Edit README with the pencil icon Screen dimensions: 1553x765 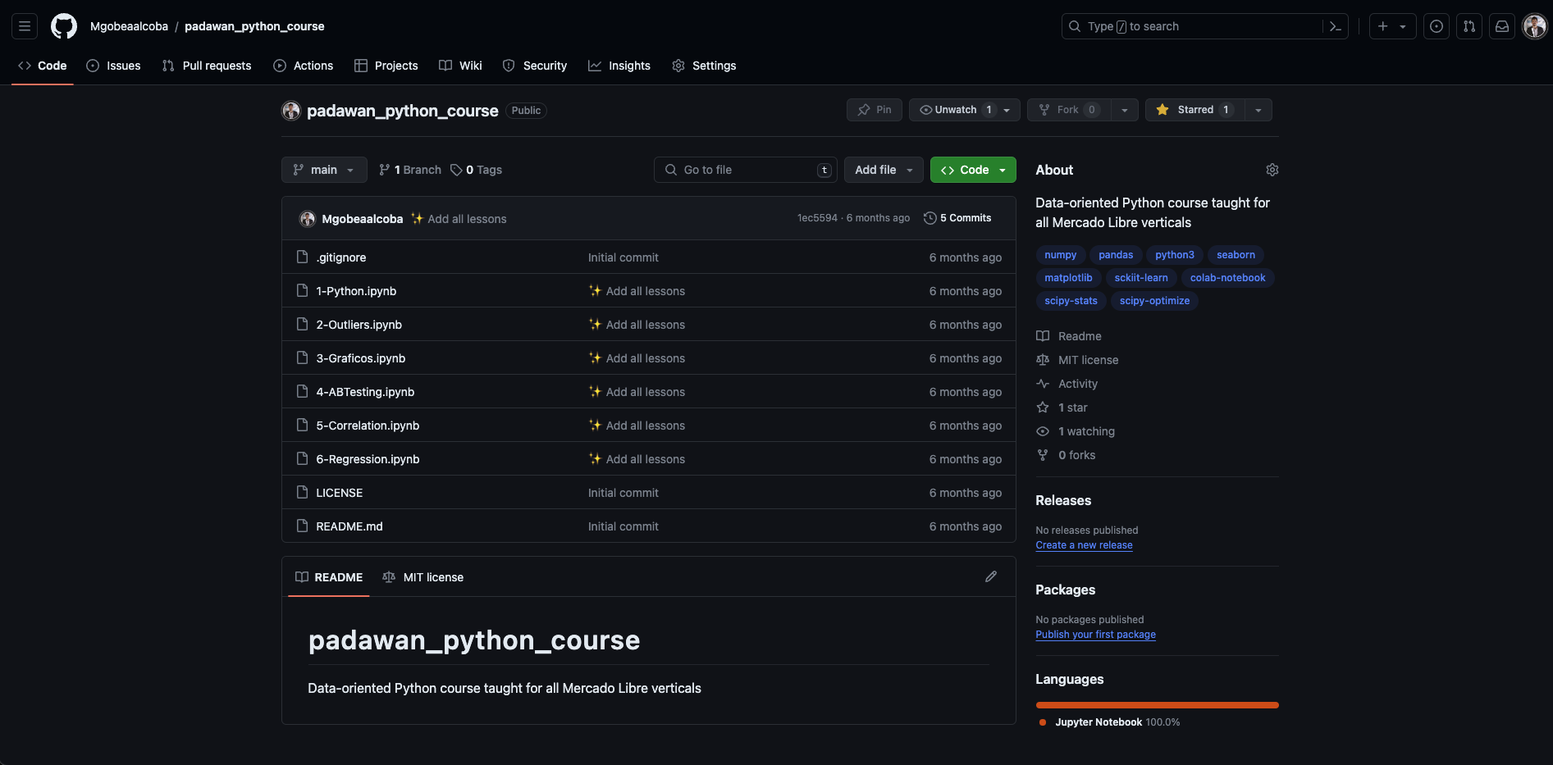(991, 576)
